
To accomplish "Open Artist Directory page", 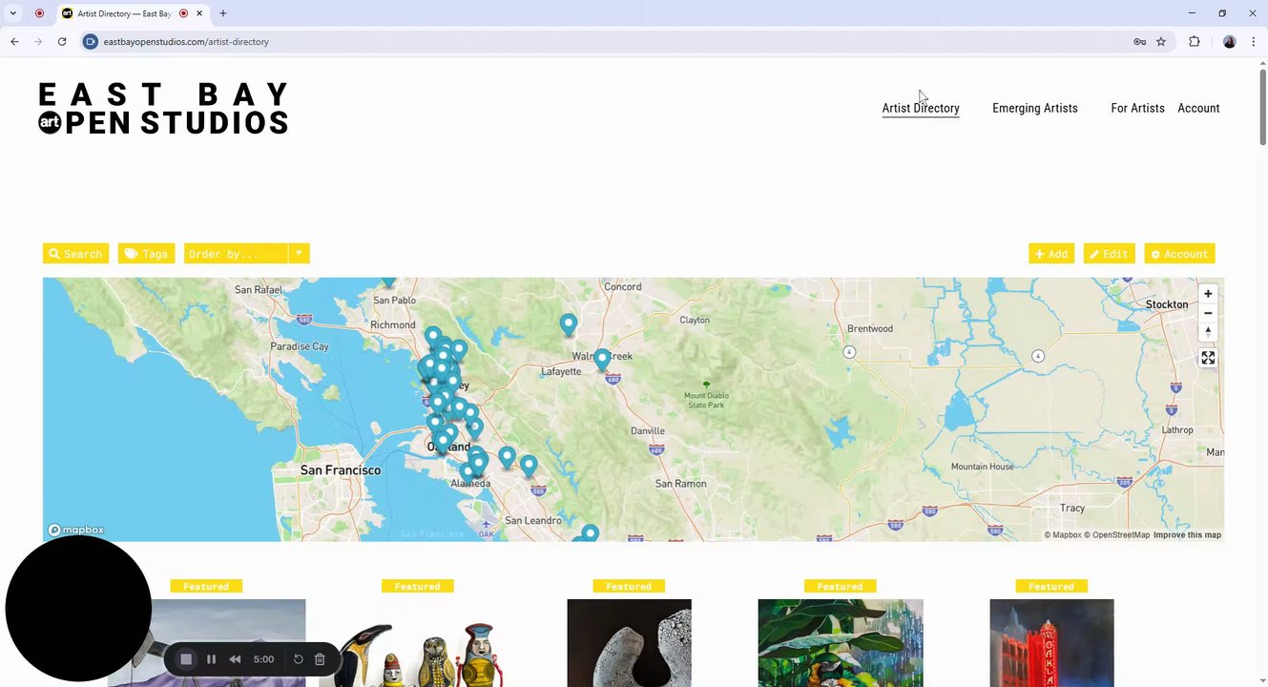I will (921, 108).
